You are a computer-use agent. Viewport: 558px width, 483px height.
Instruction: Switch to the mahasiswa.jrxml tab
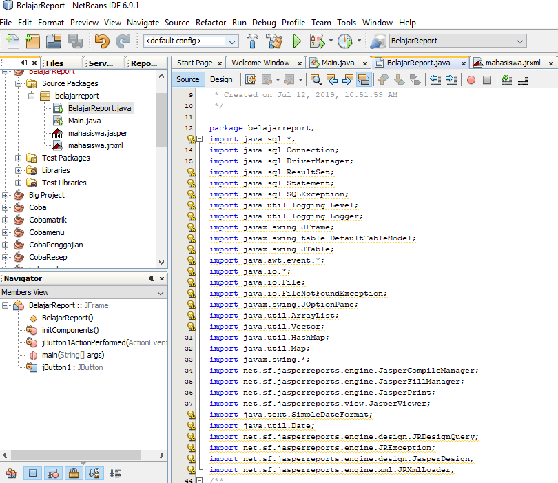point(513,63)
